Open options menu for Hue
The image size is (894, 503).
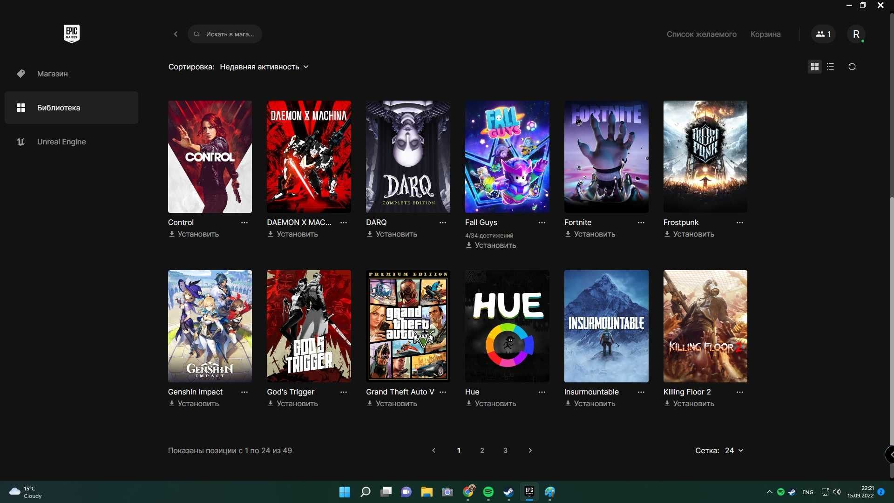542,392
